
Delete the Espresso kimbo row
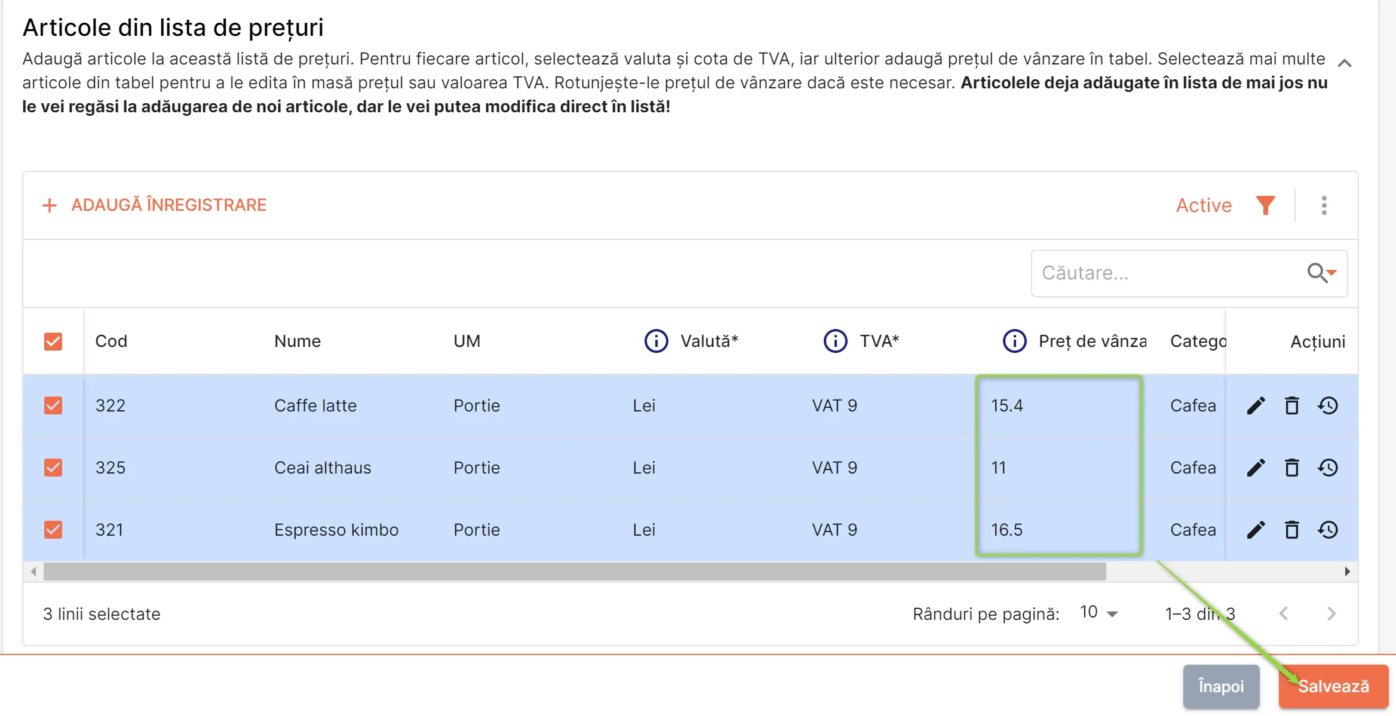(x=1292, y=530)
